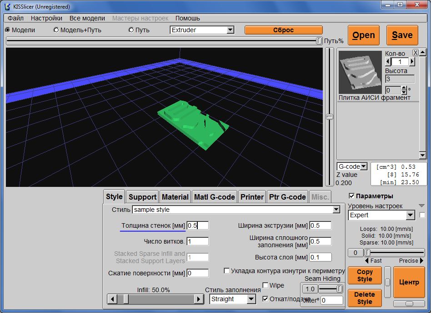Click the Fast left-arrow speed icon
The height and width of the screenshot is (313, 431).
point(367,261)
